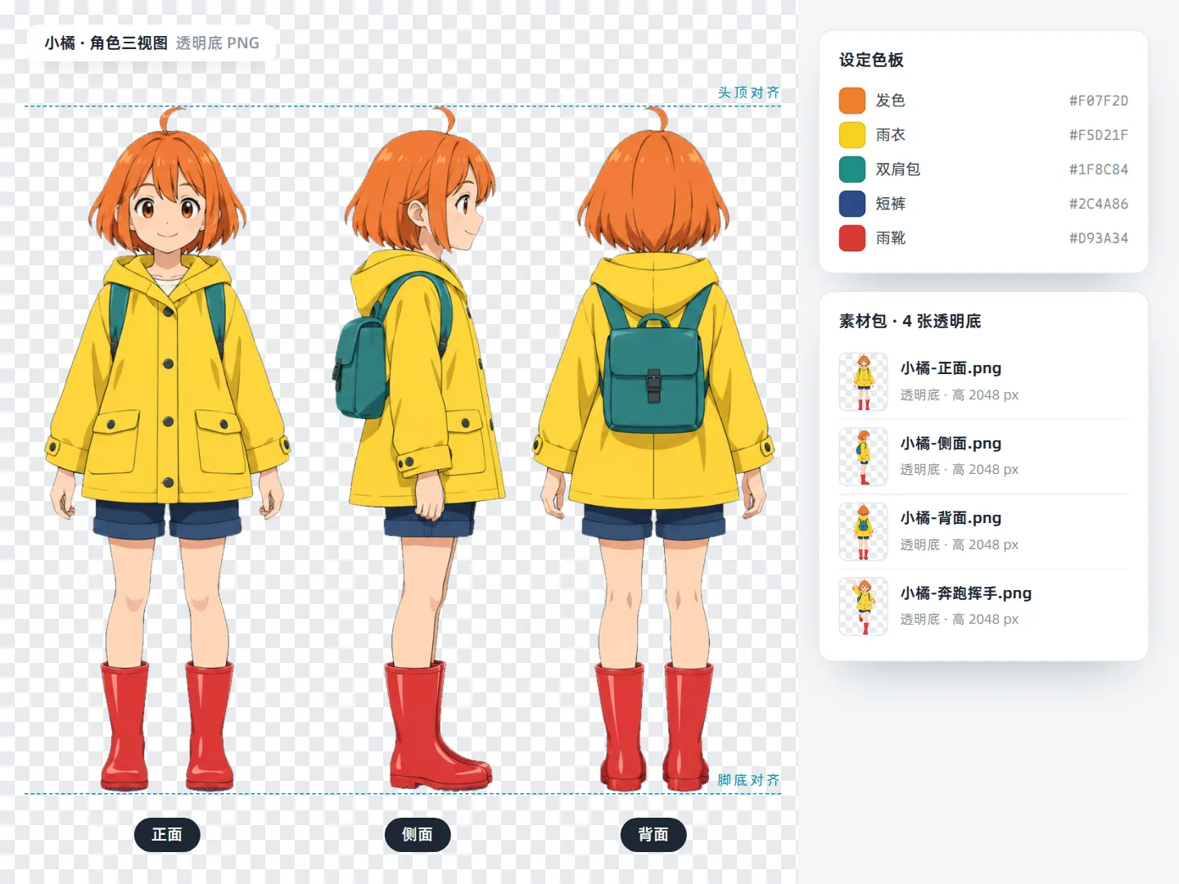Click the 短裤 color label
Viewport: 1179px width, 884px height.
[890, 204]
